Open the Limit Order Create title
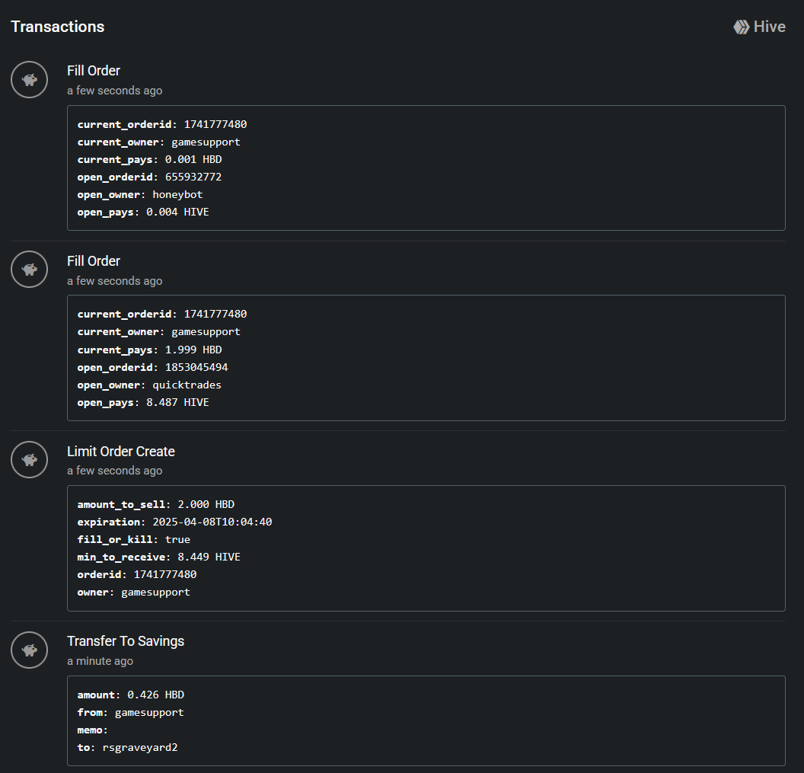 pos(121,452)
